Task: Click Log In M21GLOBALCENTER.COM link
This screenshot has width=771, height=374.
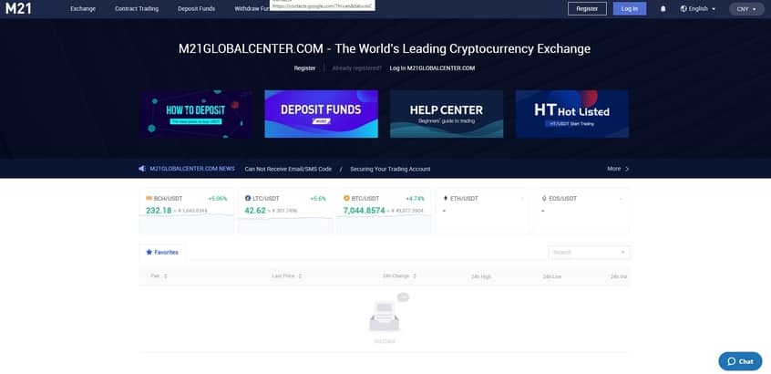Action: coord(432,68)
